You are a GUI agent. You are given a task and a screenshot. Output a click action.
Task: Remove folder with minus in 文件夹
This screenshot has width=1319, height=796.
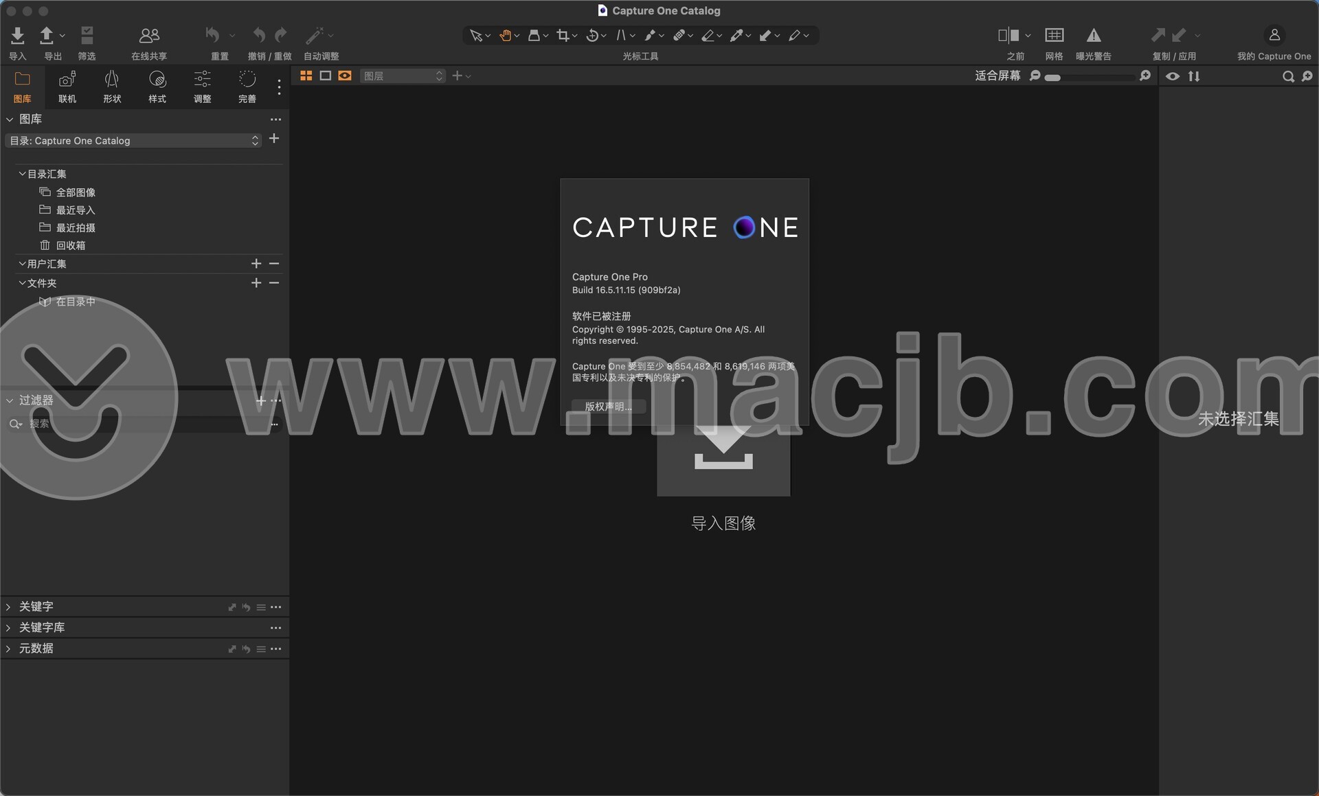coord(274,283)
